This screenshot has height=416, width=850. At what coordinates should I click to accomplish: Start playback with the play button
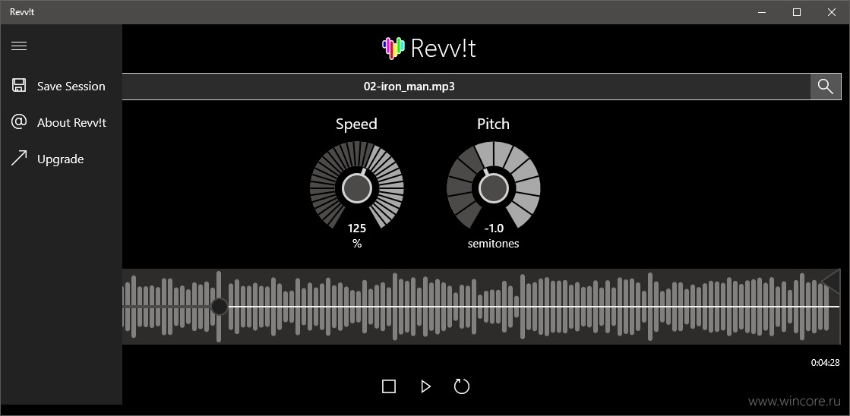[425, 386]
